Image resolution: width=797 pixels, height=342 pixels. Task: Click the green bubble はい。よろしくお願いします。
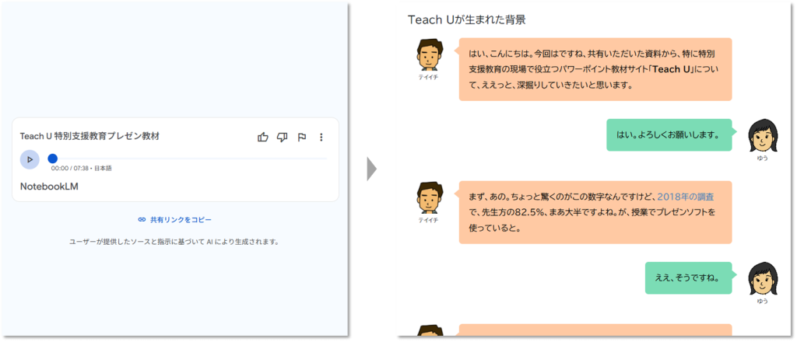pyautogui.click(x=669, y=135)
